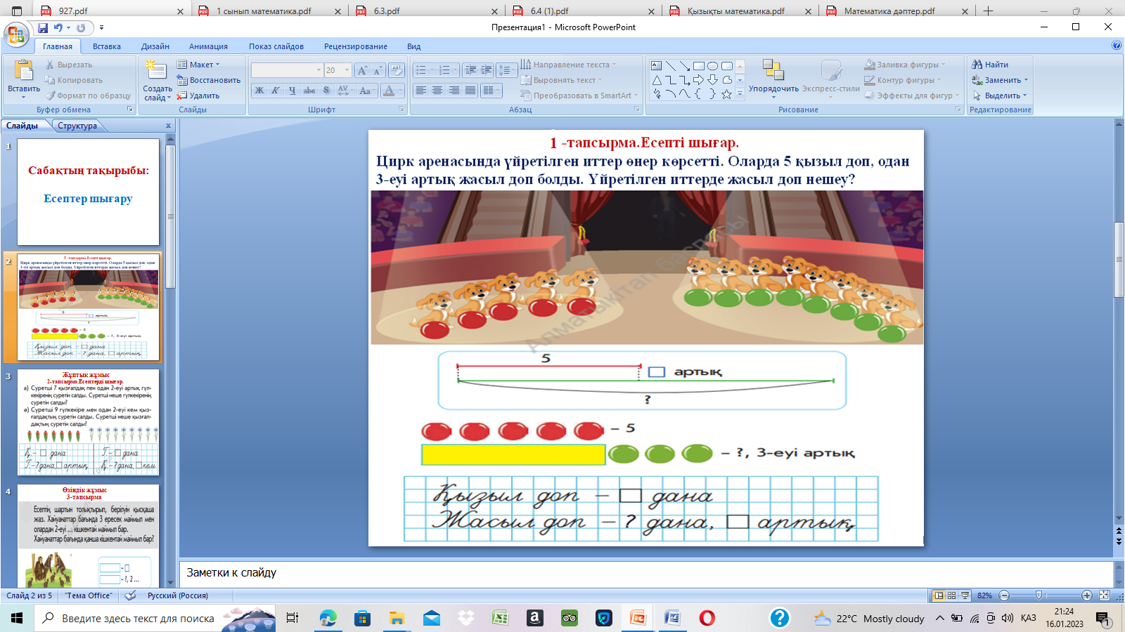Open Направление текста dropdown
This screenshot has width=1125, height=632.
[x=568, y=65]
